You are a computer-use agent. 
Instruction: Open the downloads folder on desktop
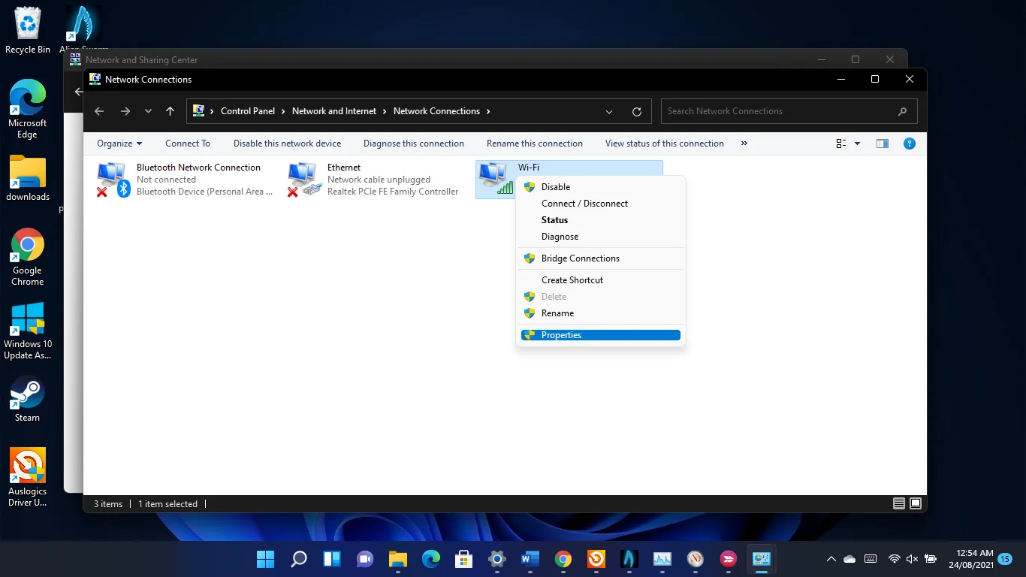click(x=28, y=179)
